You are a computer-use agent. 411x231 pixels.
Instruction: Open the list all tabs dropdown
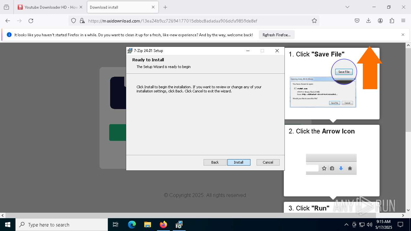tap(347, 7)
